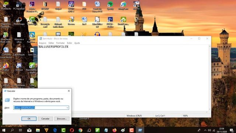Image resolution: width=236 pixels, height=133 pixels.
Task: Show hidden system tray icons
Action: (x=205, y=130)
